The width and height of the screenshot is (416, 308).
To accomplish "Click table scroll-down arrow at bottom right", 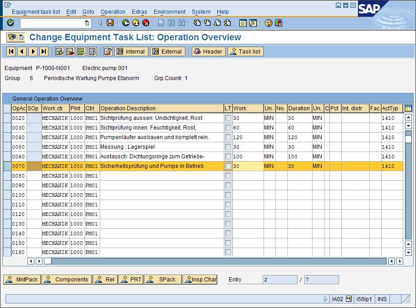I will (x=409, y=252).
